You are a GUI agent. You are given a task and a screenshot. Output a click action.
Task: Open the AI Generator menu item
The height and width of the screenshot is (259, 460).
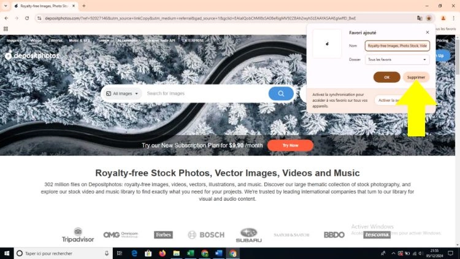coord(128,41)
